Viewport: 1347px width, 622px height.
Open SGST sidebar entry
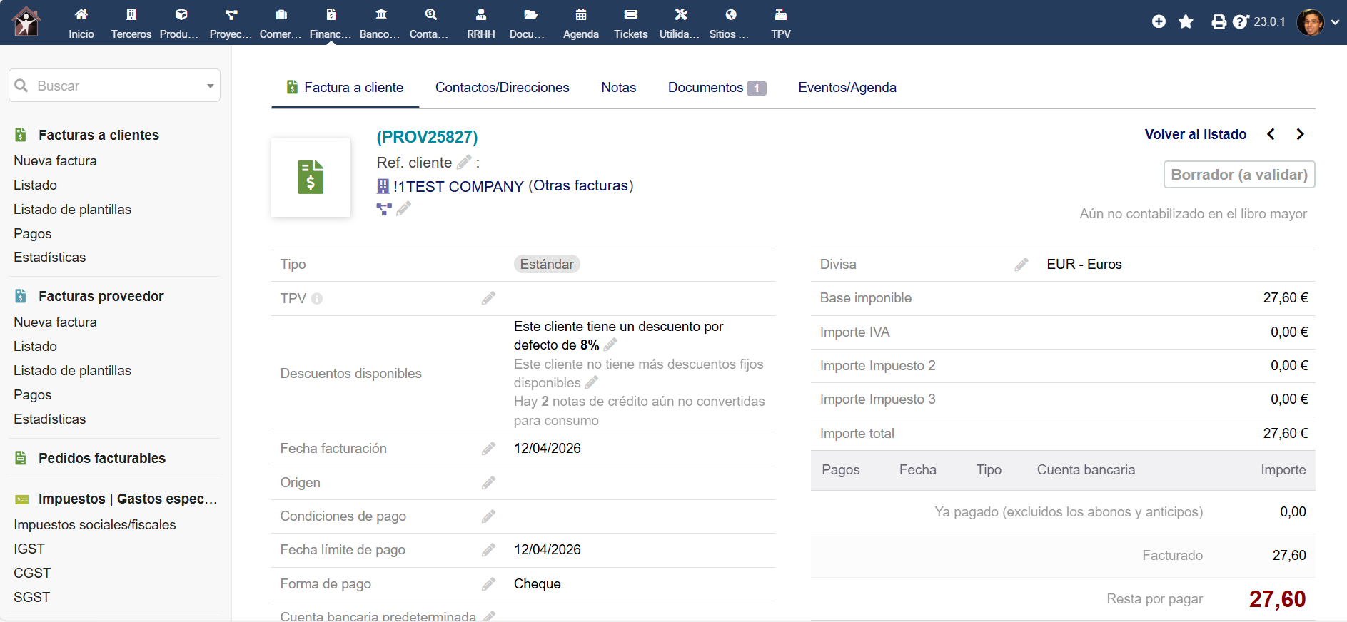coord(31,597)
